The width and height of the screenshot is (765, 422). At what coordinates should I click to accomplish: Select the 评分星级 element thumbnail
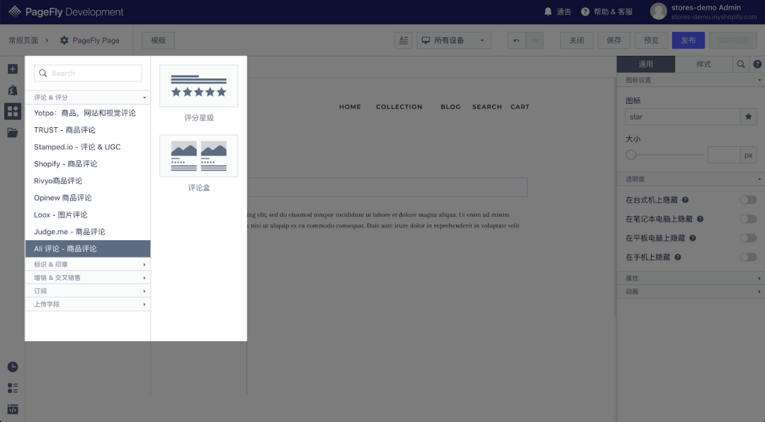[198, 86]
